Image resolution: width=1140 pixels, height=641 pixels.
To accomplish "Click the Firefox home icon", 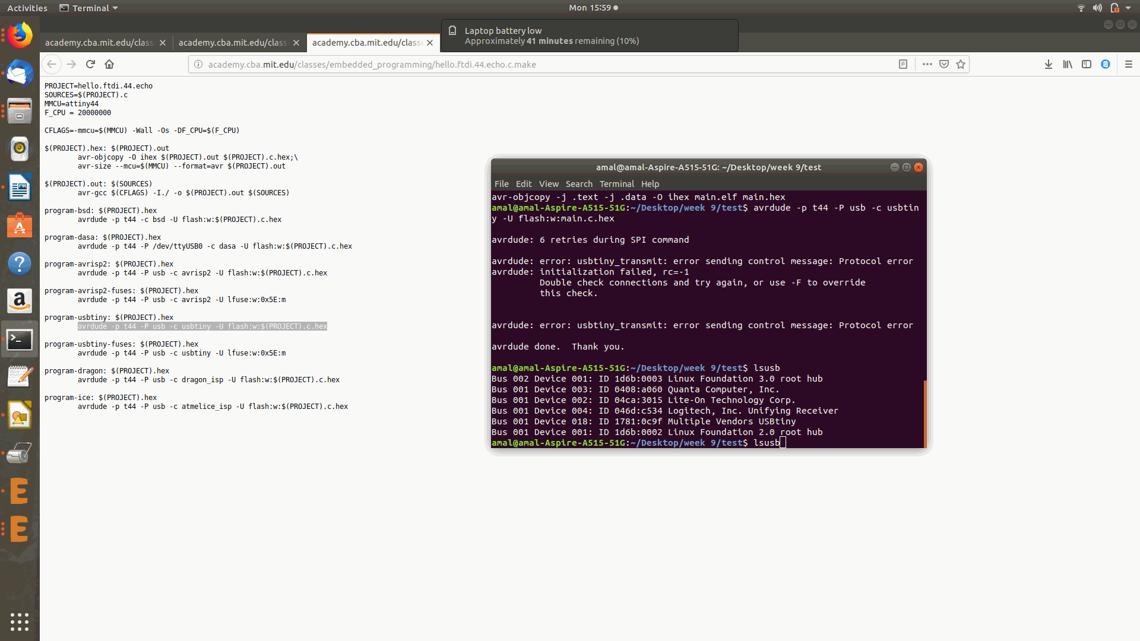I will click(109, 64).
